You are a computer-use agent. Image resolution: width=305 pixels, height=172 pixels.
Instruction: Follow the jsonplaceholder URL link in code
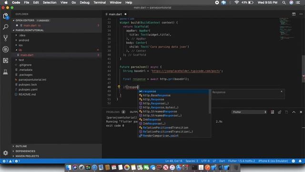(186, 71)
